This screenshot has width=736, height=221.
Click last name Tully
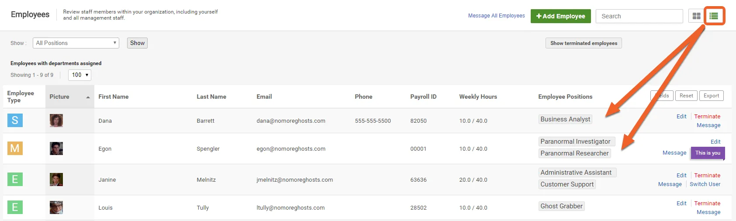(203, 207)
